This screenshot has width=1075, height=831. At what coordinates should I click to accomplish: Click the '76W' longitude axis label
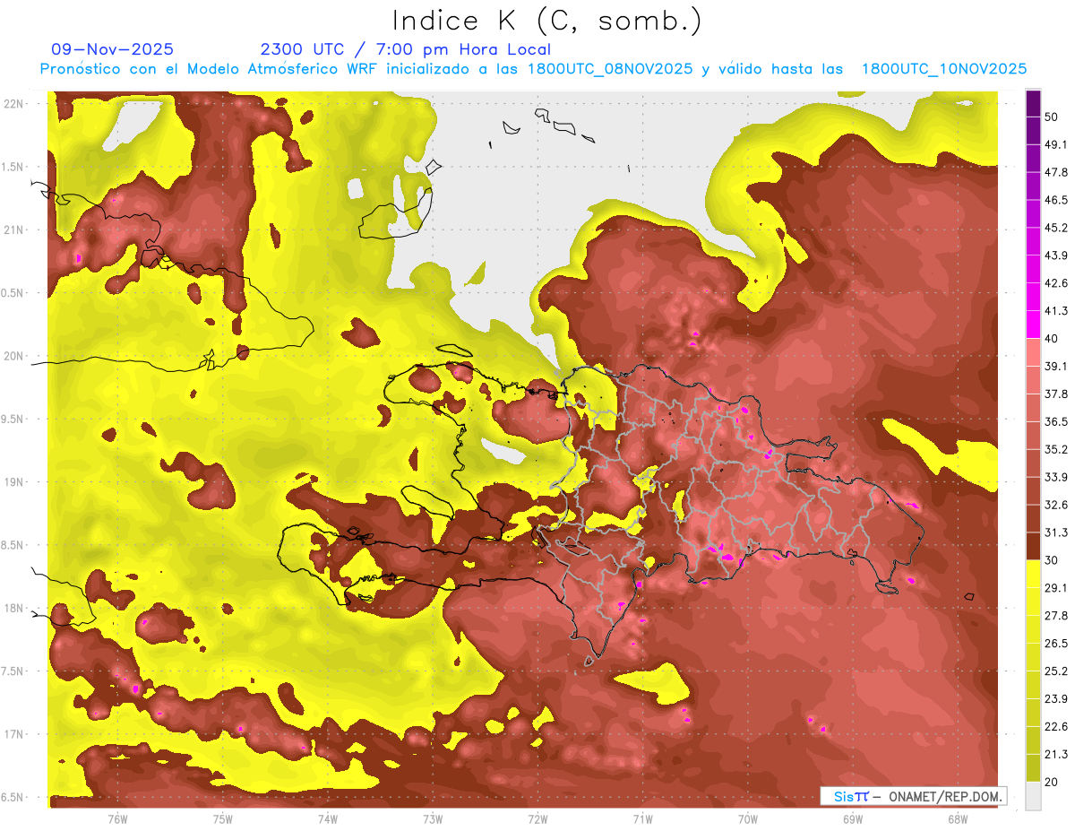click(117, 819)
